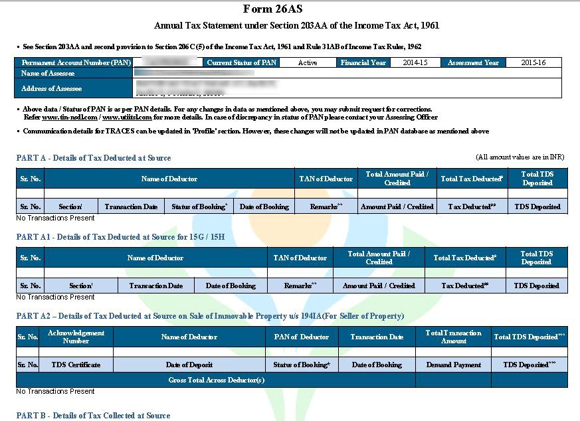This screenshot has height=421, width=580.
Task: Click the PART B Tax Collected heading
Action: 93,416
